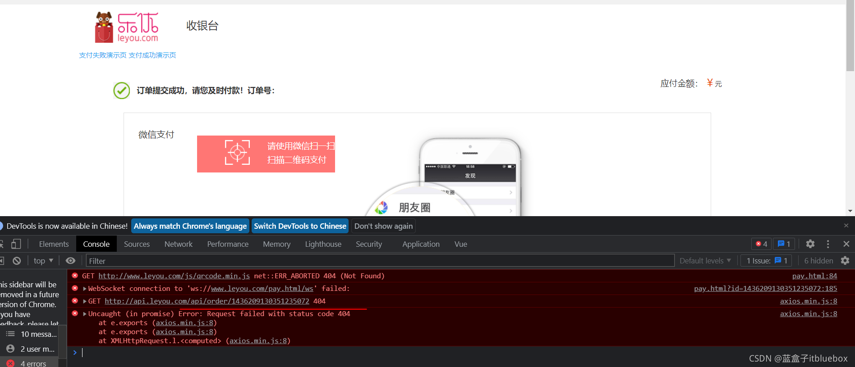Open the api.leyou.com order URL link
This screenshot has width=855, height=367.
(x=207, y=301)
